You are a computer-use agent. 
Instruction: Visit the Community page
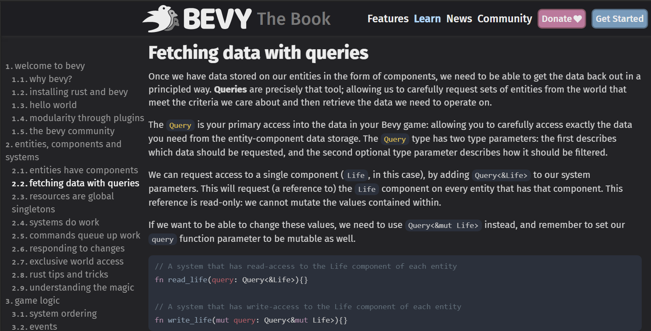[x=504, y=19]
